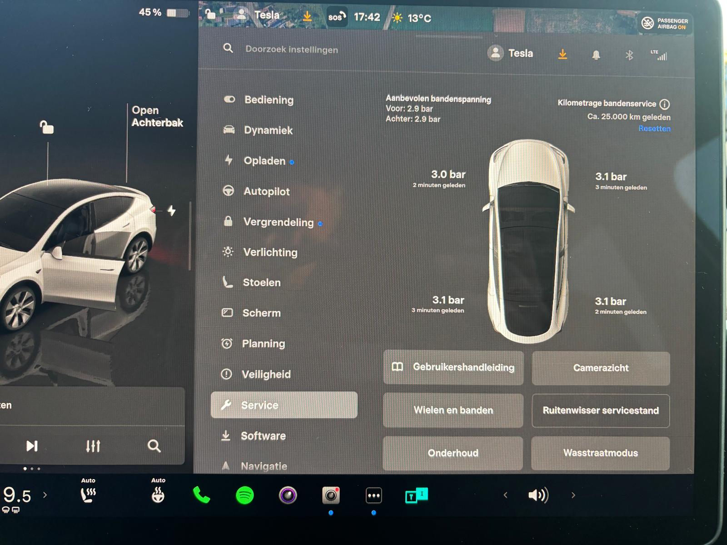Tap the status bar lock icon
Image resolution: width=727 pixels, height=545 pixels.
coord(210,14)
